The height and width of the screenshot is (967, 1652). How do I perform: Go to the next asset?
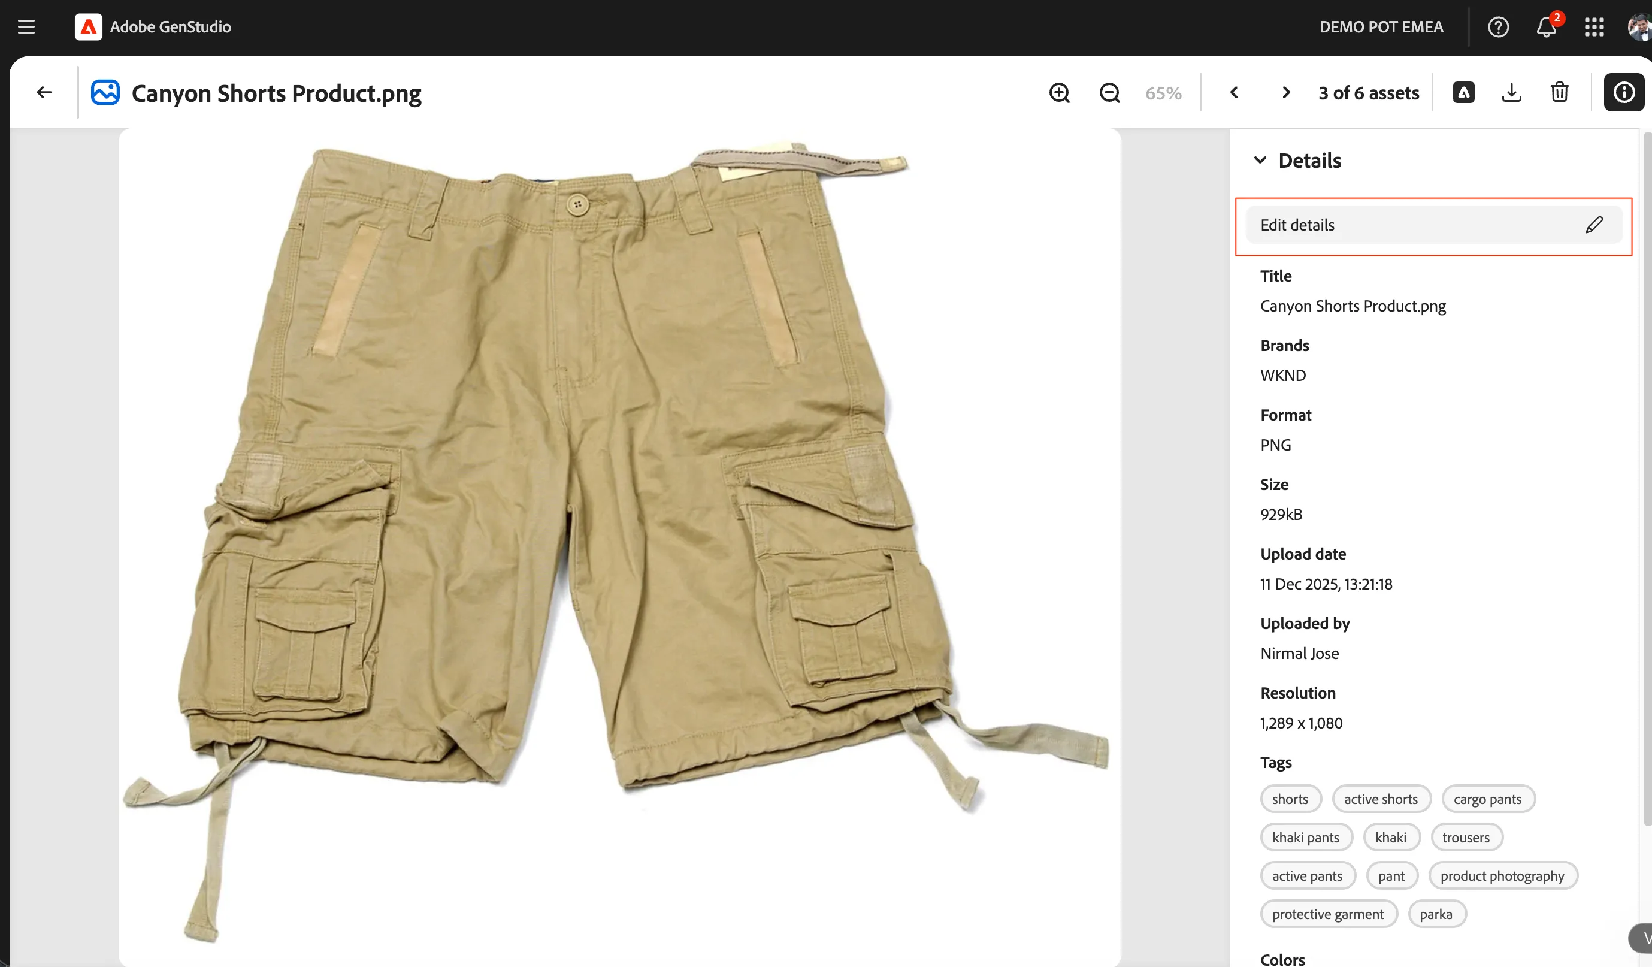1285,92
